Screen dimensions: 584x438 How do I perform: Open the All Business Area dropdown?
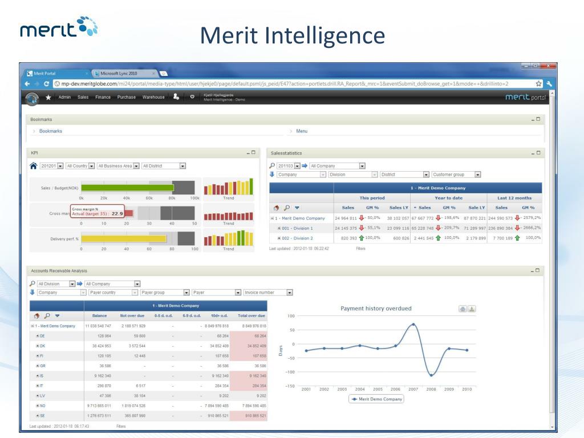136,166
